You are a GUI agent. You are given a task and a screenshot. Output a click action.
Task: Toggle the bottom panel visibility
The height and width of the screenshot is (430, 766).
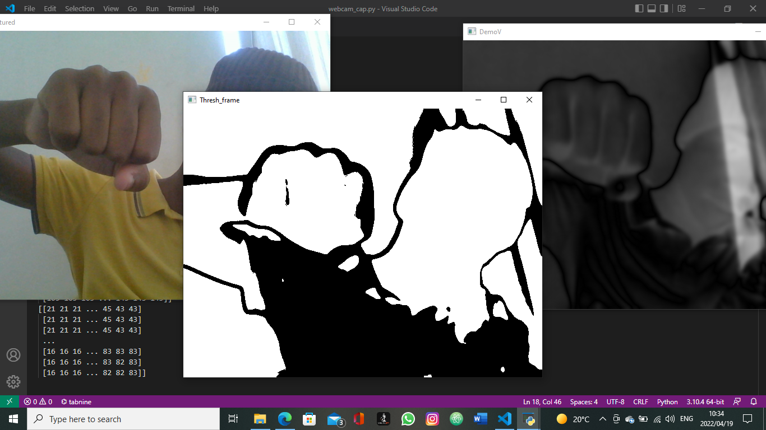click(652, 8)
